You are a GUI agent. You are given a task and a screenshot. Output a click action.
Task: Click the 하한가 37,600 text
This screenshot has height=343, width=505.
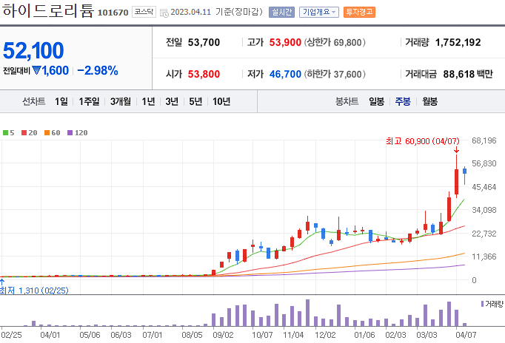(x=335, y=74)
